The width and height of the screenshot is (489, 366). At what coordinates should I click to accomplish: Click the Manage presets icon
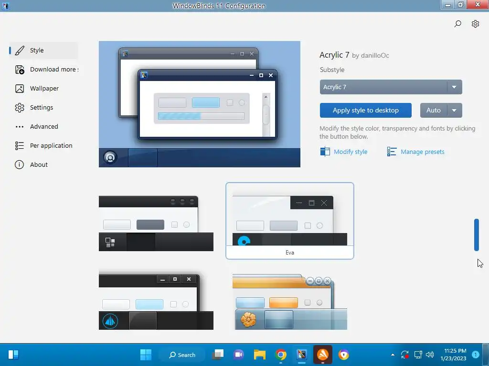pos(392,152)
